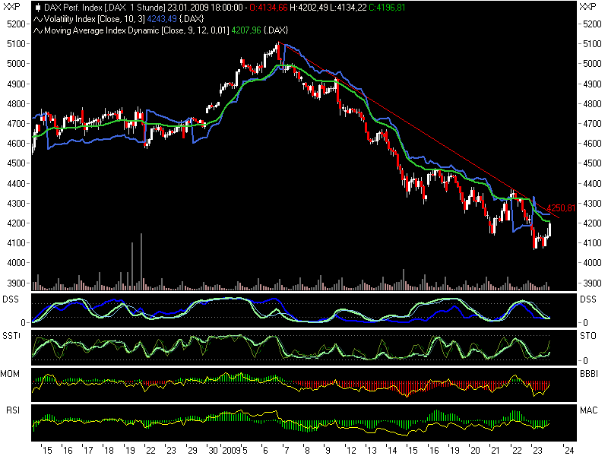This screenshot has width=608, height=456.
Task: Click the MOM indicator panel label
Action: (11, 374)
